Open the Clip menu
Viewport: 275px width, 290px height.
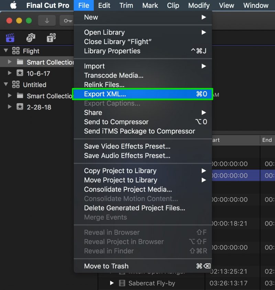[x=173, y=6]
